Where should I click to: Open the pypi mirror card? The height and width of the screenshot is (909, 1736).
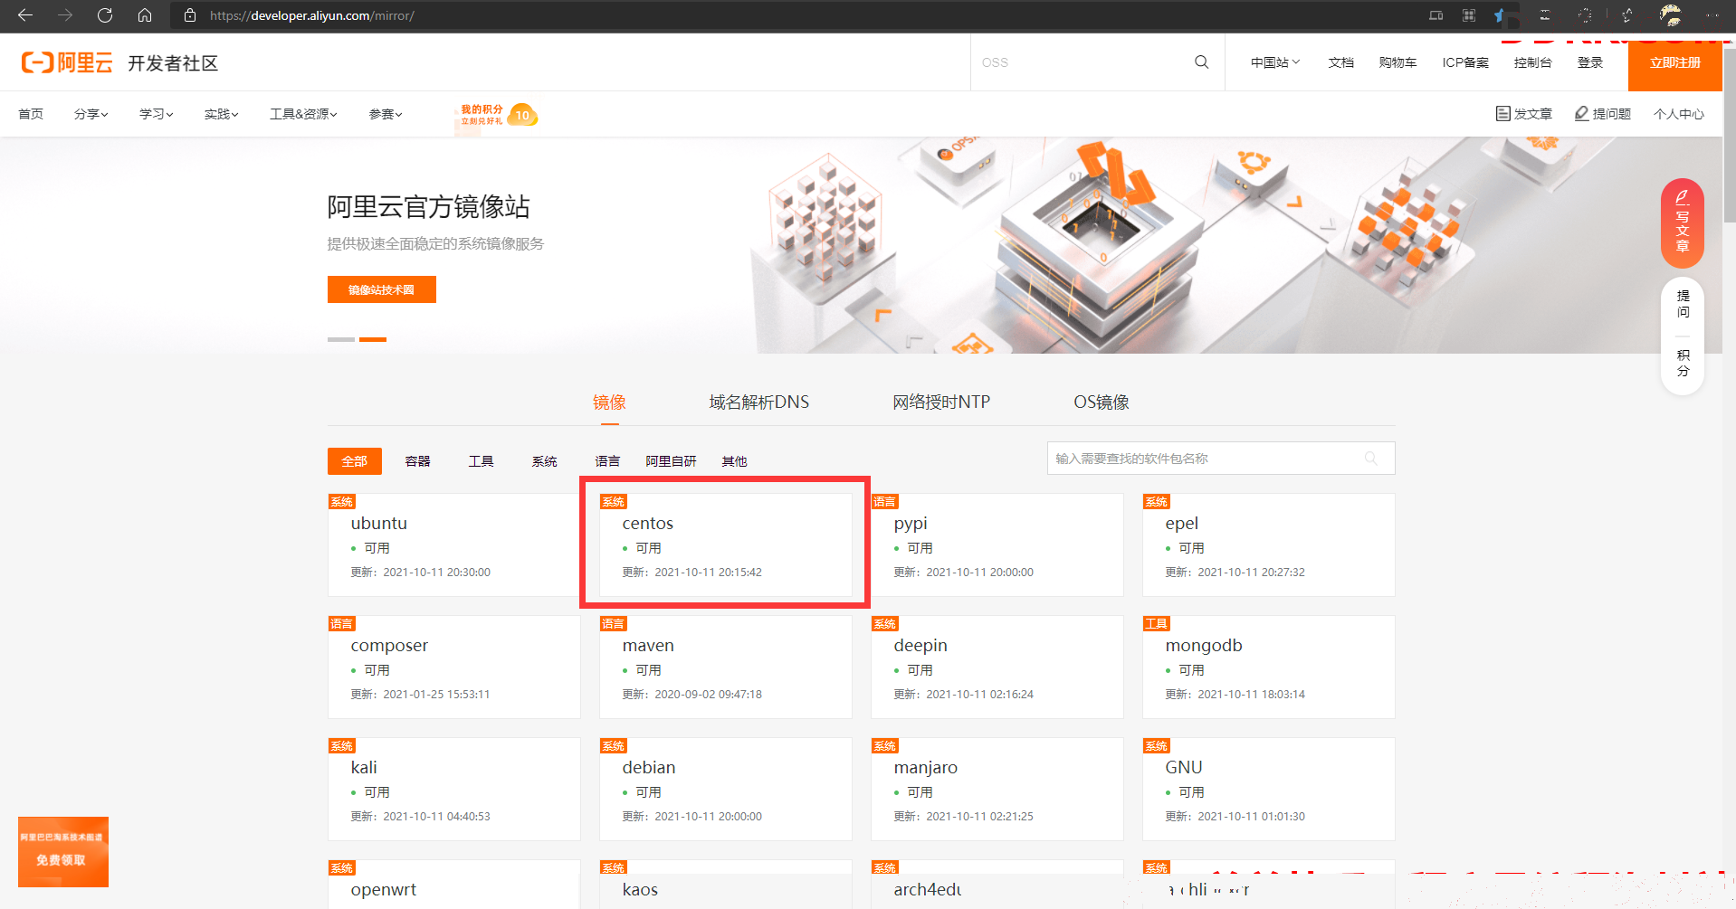(x=997, y=544)
